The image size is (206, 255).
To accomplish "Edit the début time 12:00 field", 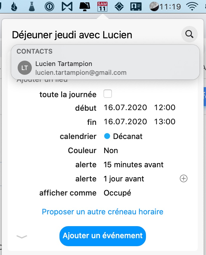I will 165,108.
